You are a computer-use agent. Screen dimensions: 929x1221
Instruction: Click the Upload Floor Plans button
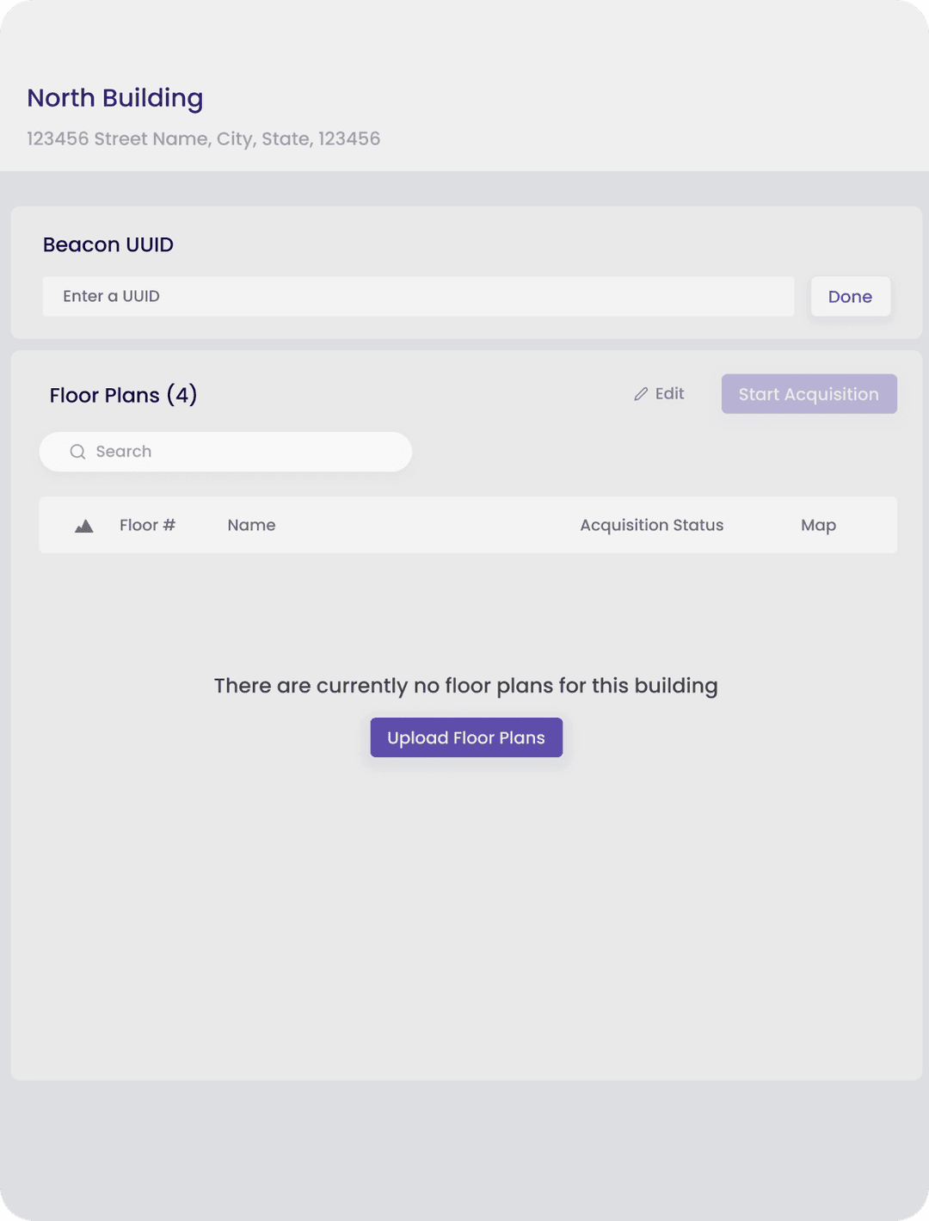click(x=465, y=737)
